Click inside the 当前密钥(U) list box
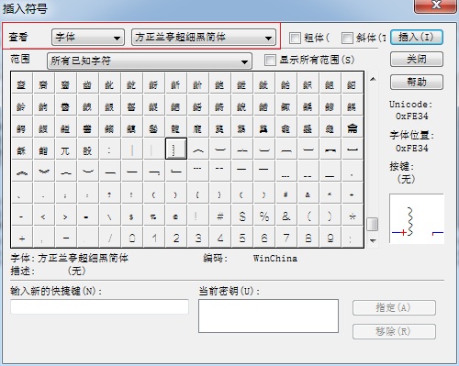The image size is (459, 366). point(268,316)
